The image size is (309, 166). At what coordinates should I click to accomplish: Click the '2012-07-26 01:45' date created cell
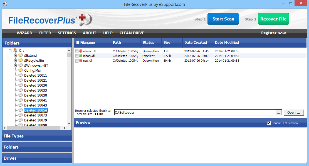(x=196, y=51)
